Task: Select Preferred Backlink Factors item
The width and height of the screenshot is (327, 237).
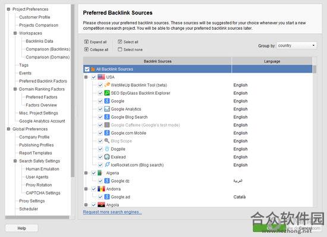Action: tap(43, 81)
